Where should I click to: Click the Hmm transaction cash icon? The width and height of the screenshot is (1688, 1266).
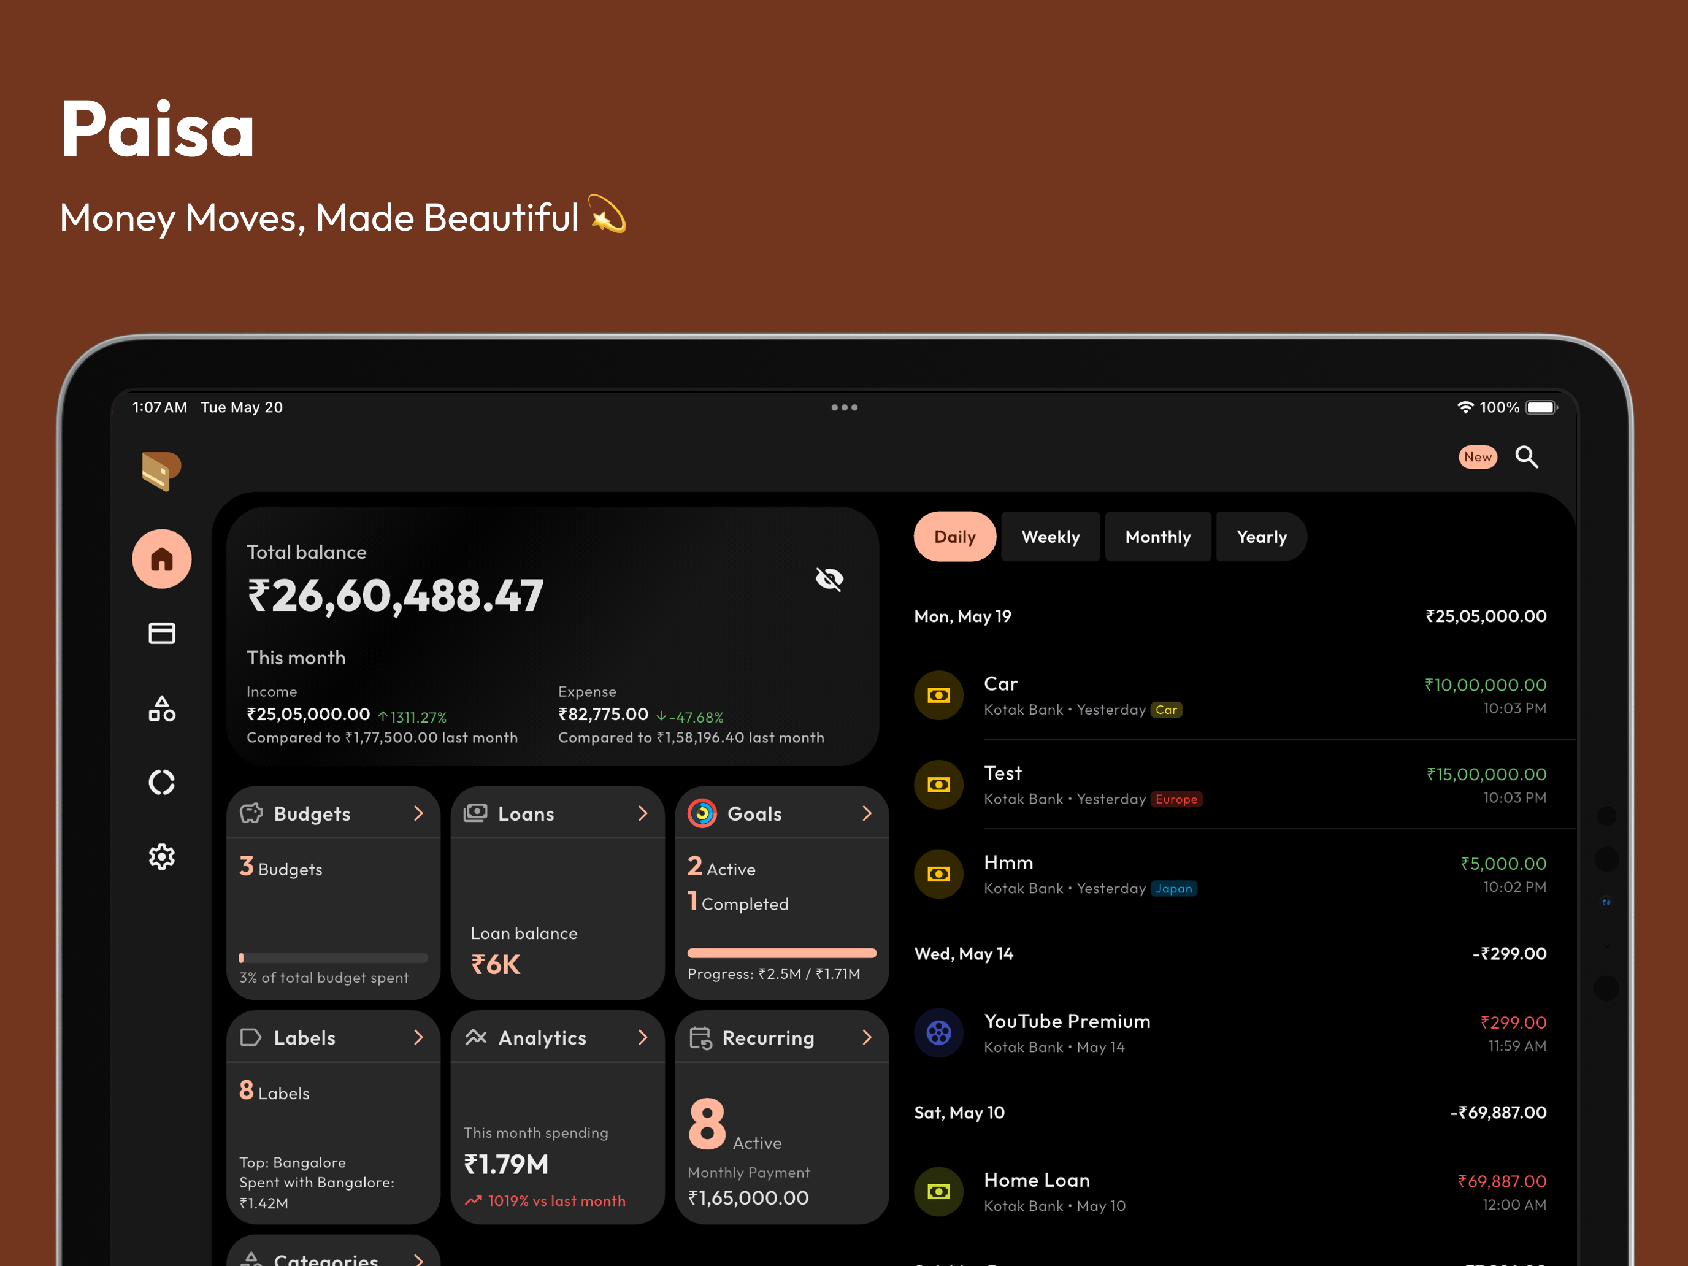coord(938,874)
